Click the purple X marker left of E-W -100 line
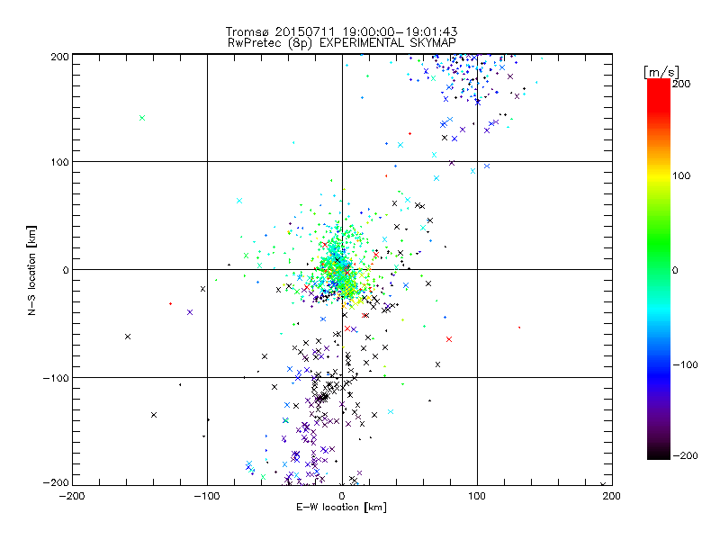This screenshot has width=720, height=540. (190, 312)
